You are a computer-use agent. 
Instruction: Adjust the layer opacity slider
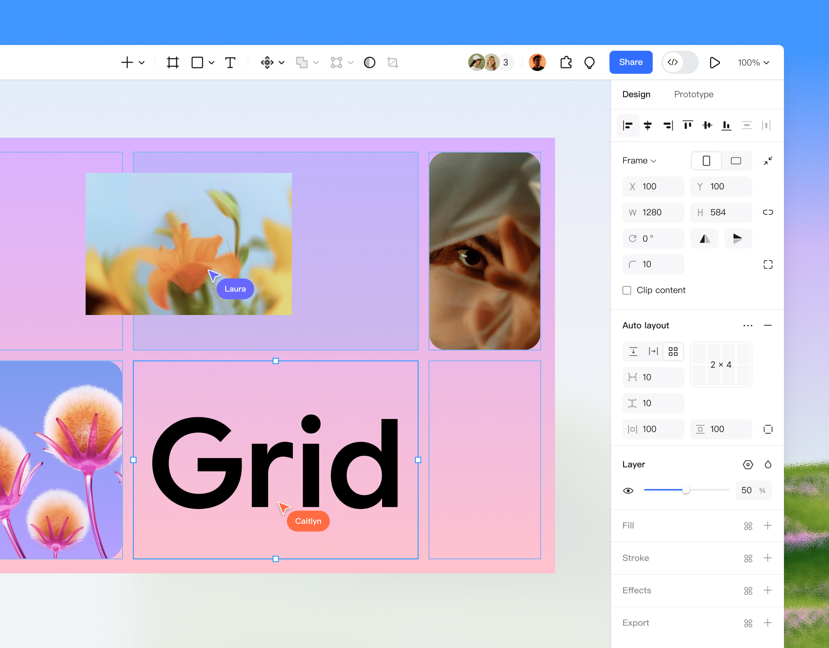[686, 490]
